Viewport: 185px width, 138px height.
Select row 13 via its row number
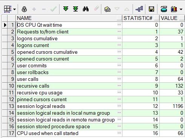click(11, 106)
